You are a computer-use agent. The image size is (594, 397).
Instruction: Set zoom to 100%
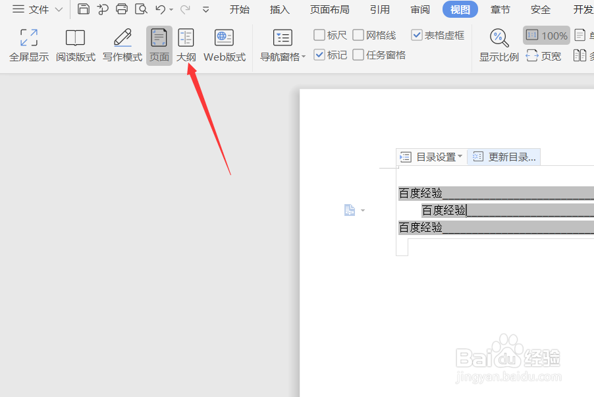click(x=547, y=36)
